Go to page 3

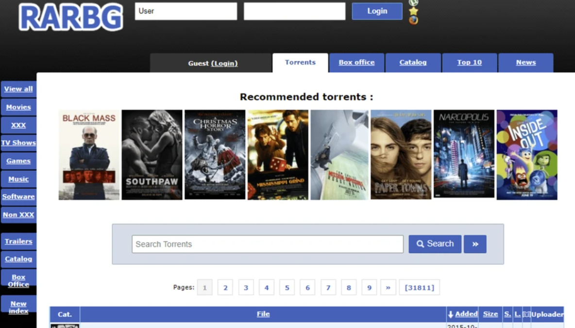coord(246,288)
